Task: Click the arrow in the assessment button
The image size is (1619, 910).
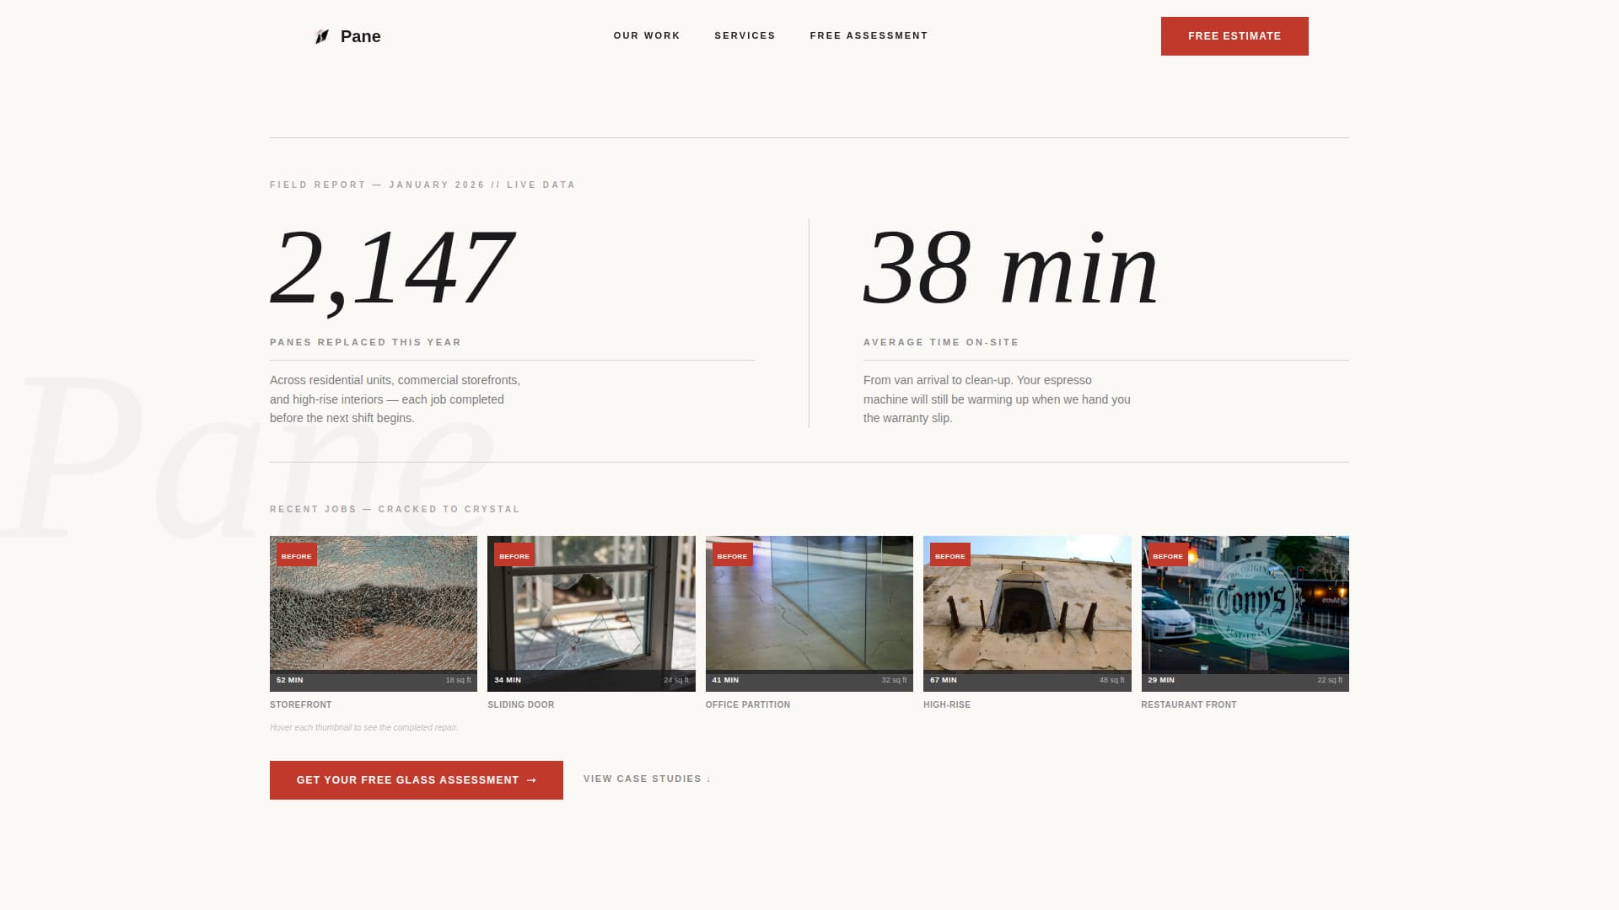Action: click(531, 780)
